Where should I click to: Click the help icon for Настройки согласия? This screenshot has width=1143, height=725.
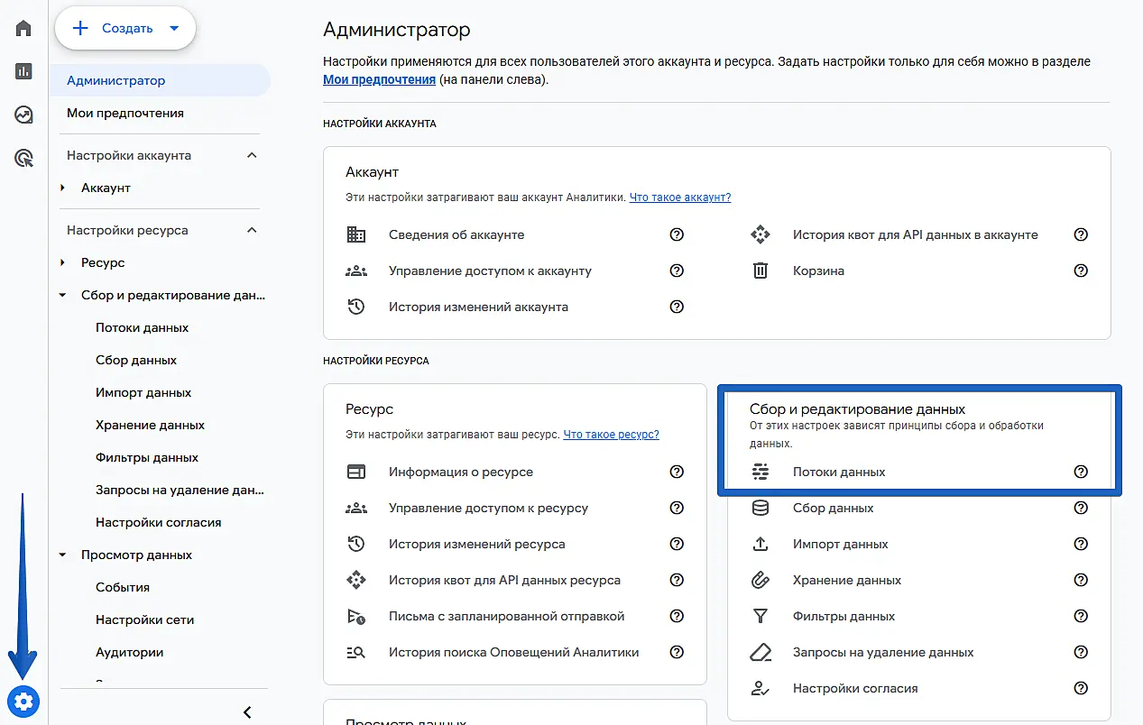pyautogui.click(x=1081, y=688)
